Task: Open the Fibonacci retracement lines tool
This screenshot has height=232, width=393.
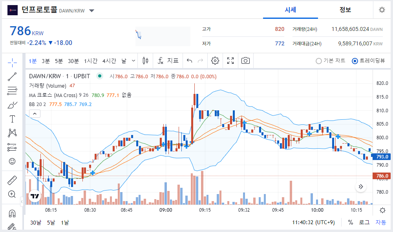Action: [12, 91]
